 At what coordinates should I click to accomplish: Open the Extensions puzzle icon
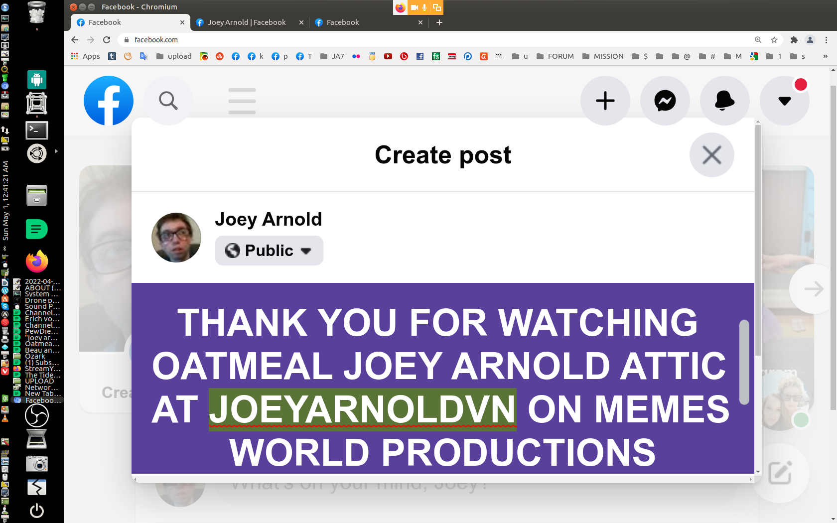(x=794, y=40)
